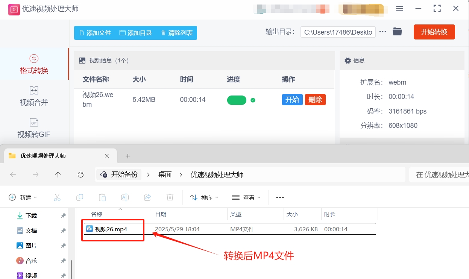Click the 格式转换 swap icon
Screen dimensions: 469x279
pyautogui.click(x=34, y=58)
